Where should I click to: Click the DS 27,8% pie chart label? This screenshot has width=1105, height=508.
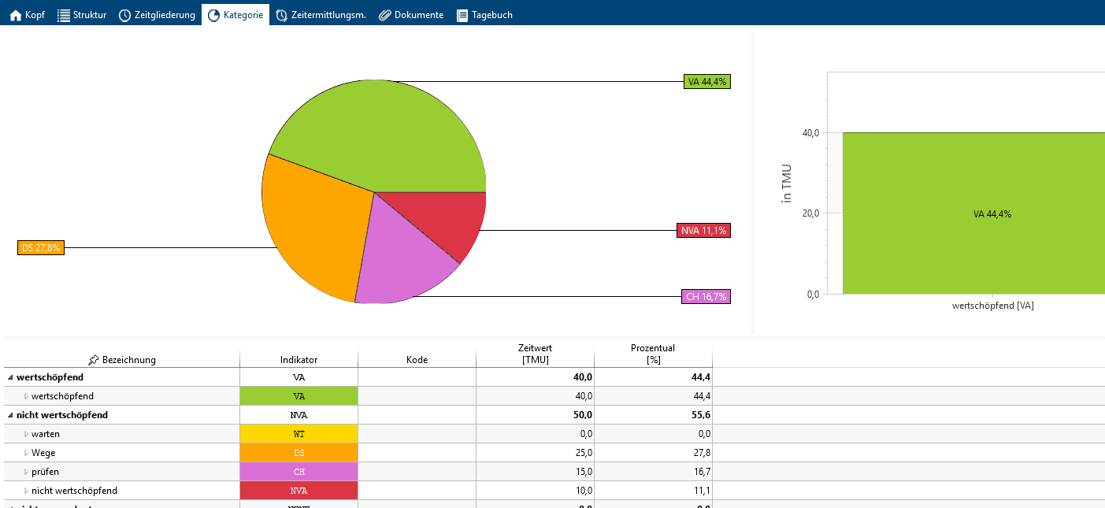click(x=40, y=247)
